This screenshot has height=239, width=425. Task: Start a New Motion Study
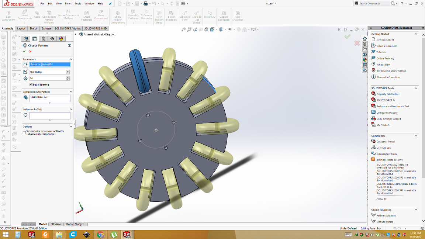pyautogui.click(x=159, y=18)
